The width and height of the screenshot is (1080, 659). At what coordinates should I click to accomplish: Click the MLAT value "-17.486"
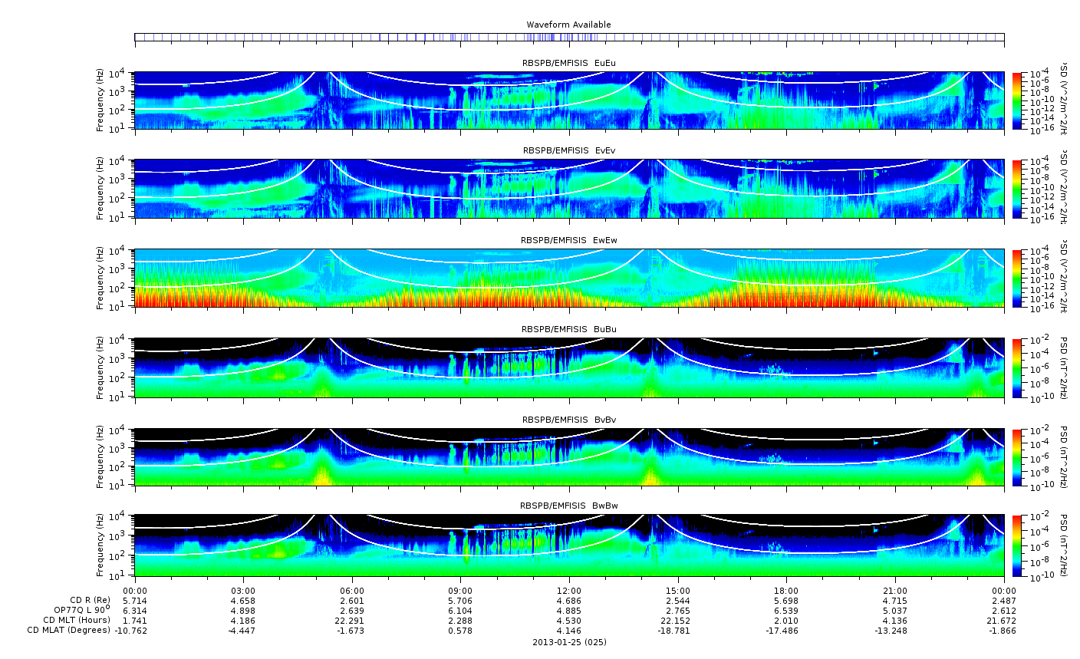784,631
